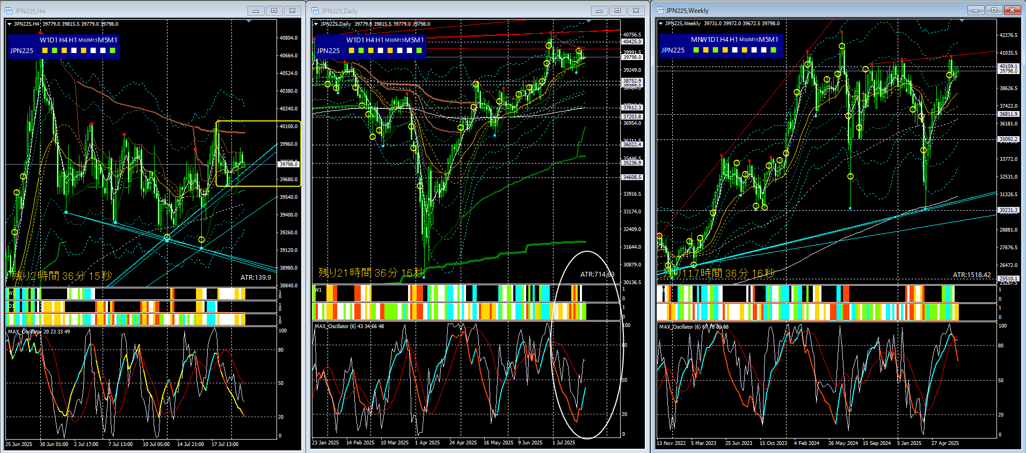1026x453 pixels.
Task: Click the W1 yellow signal square in Daily window
Action: [352, 50]
